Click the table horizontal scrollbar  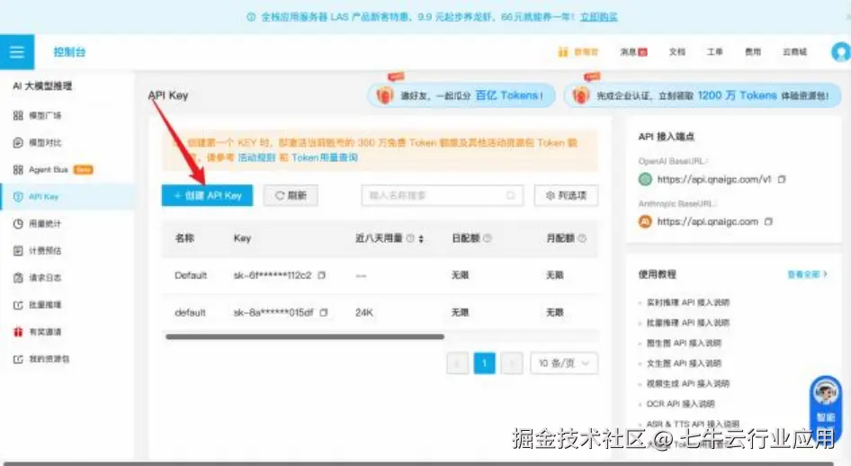coord(304,336)
